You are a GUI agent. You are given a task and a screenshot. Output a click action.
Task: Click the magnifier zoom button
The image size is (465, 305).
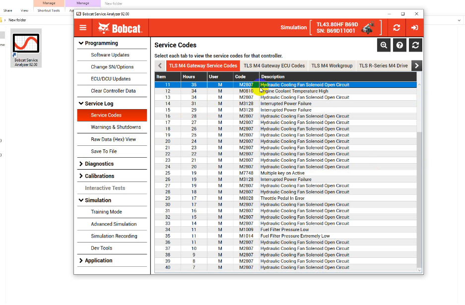tap(384, 45)
